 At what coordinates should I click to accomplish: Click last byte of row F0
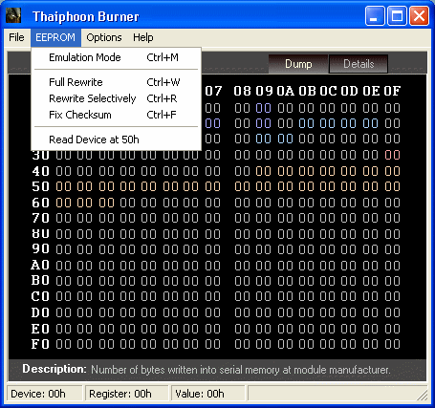click(x=392, y=344)
